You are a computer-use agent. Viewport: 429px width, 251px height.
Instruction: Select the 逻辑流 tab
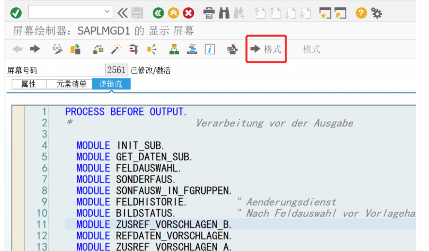[x=111, y=84]
